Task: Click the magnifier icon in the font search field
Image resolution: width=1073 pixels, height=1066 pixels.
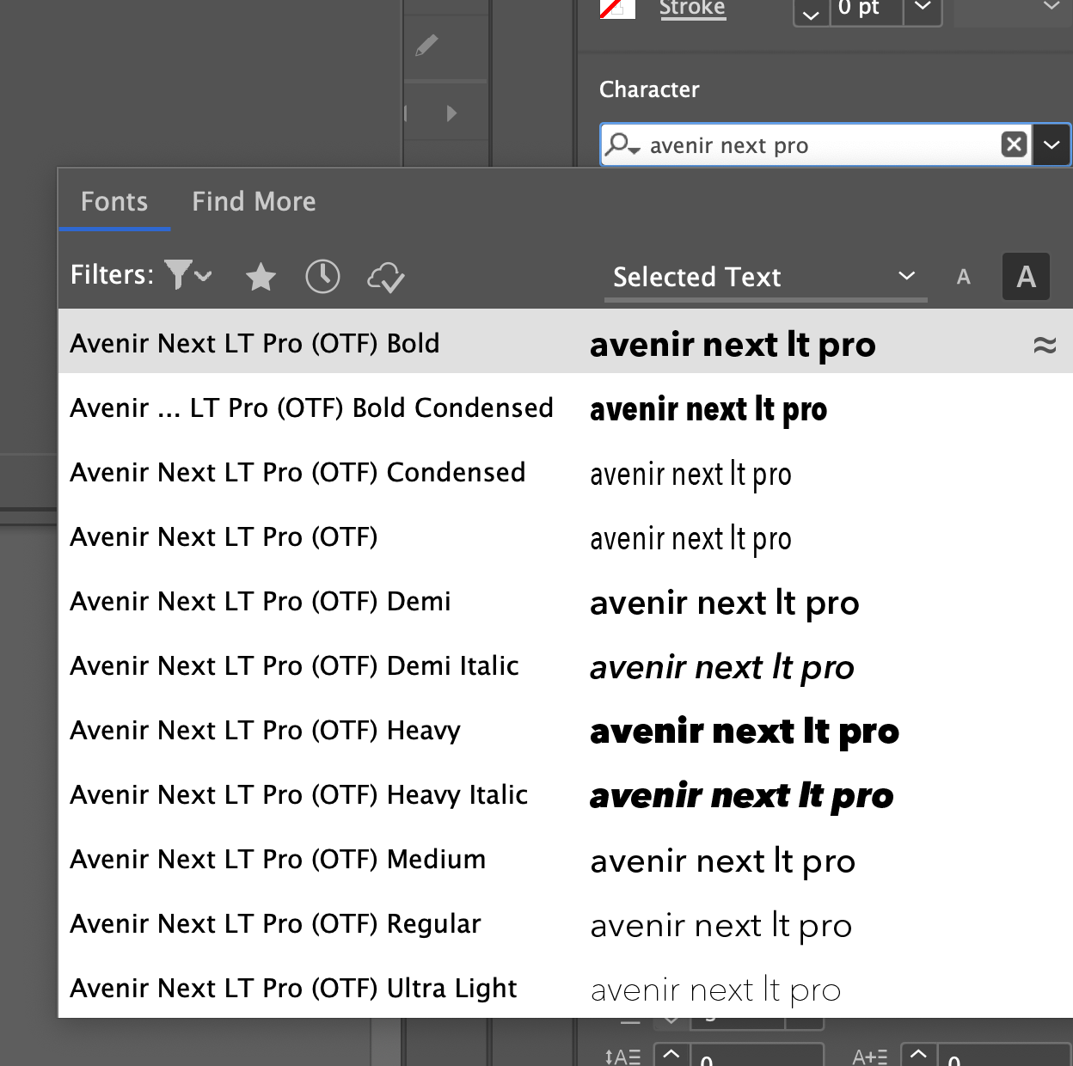Action: pos(622,144)
